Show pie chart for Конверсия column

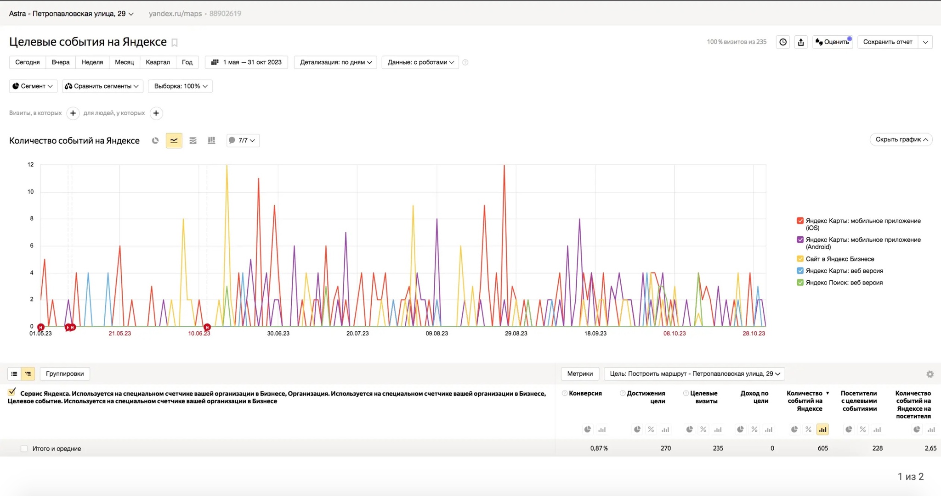[587, 429]
